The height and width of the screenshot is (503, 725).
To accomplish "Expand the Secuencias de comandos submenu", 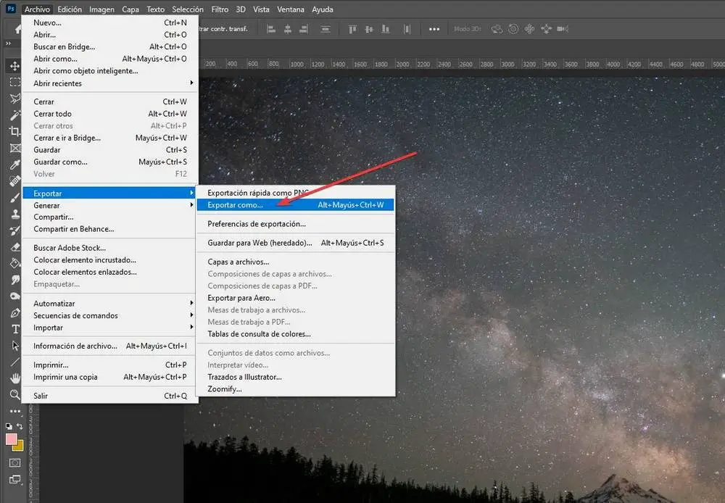I will [x=110, y=315].
